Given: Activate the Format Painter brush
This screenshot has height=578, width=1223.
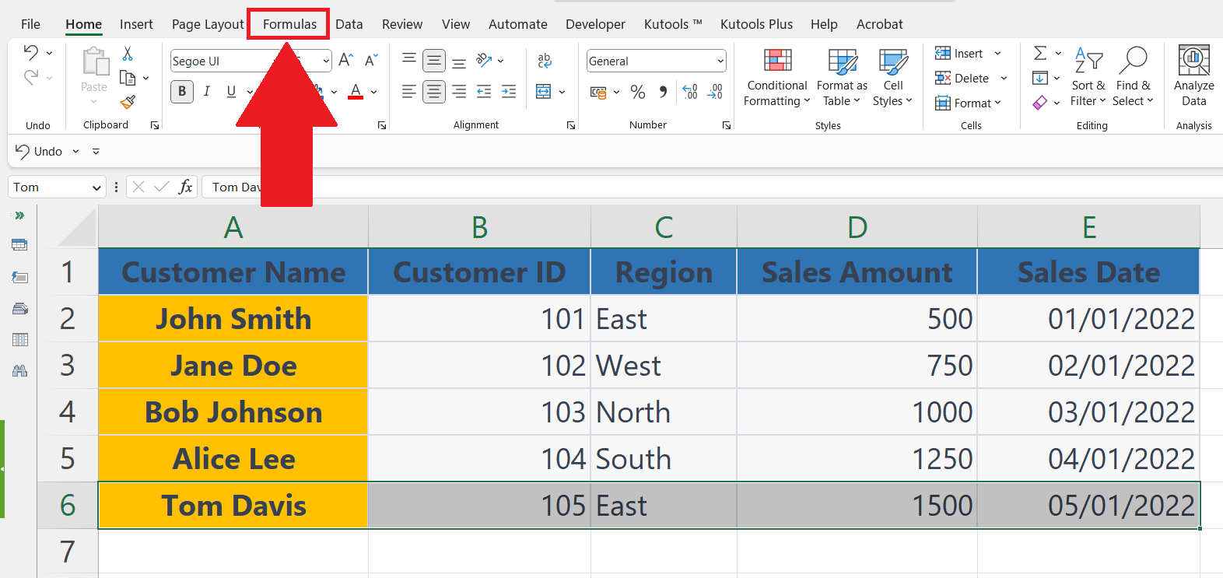Looking at the screenshot, I should point(128,102).
